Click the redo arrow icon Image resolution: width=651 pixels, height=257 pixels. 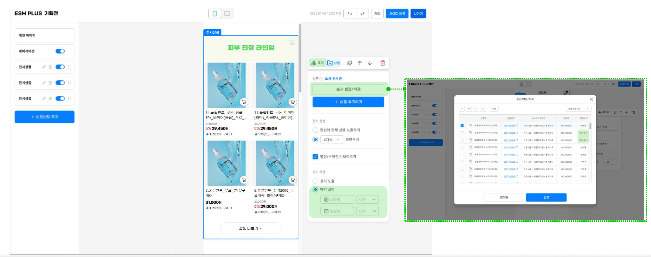(x=362, y=13)
